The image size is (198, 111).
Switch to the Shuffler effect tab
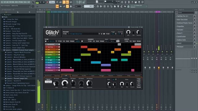coord(84,76)
